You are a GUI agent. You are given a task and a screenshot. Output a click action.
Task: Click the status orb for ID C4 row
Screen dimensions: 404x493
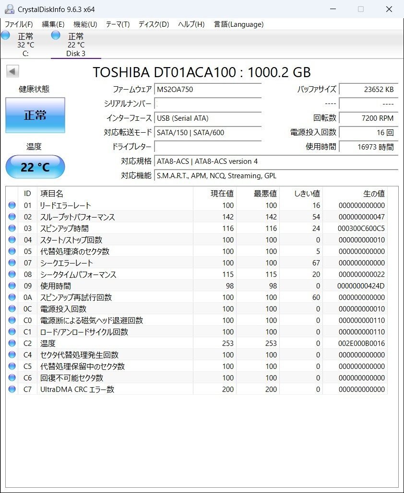pos(12,355)
